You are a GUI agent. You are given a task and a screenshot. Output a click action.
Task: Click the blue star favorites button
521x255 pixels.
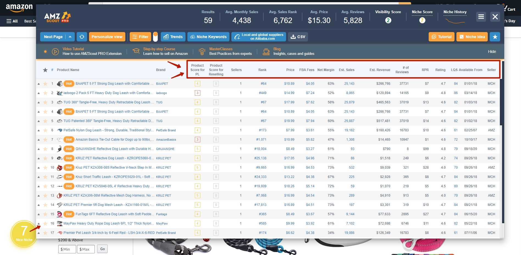click(x=495, y=37)
